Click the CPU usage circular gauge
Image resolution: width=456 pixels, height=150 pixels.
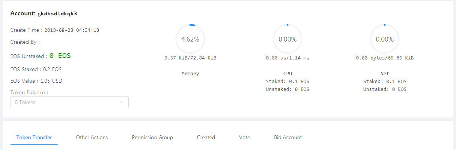287,39
